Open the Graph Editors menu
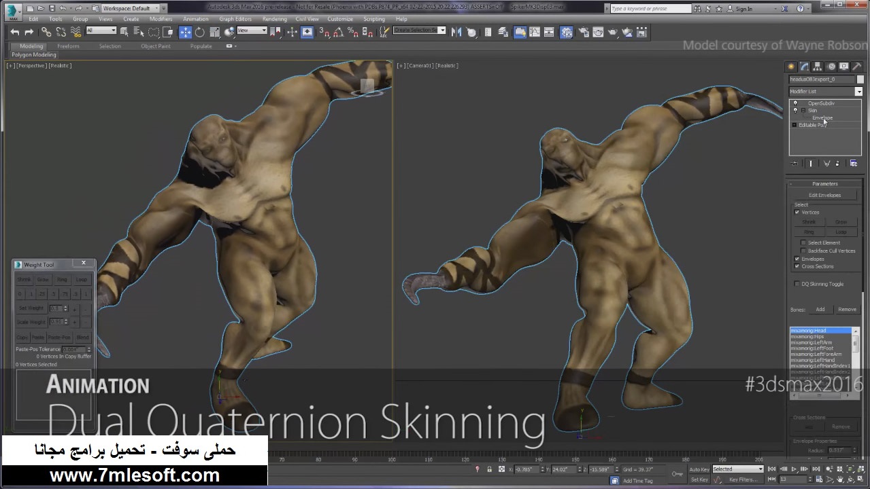 click(x=235, y=19)
